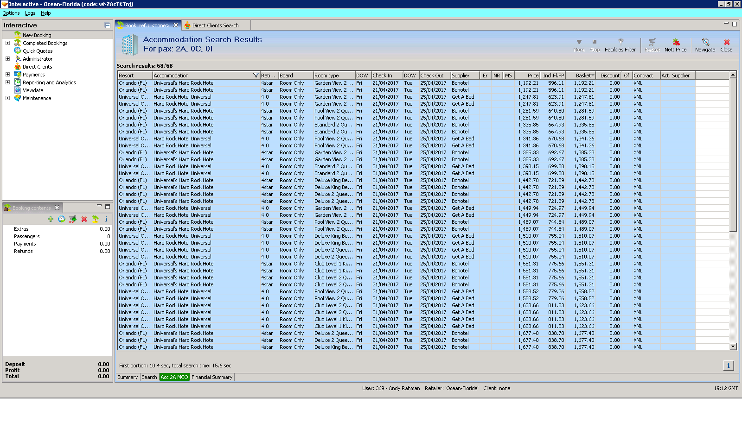Switch to the Direct Clients Search tab

pos(215,25)
